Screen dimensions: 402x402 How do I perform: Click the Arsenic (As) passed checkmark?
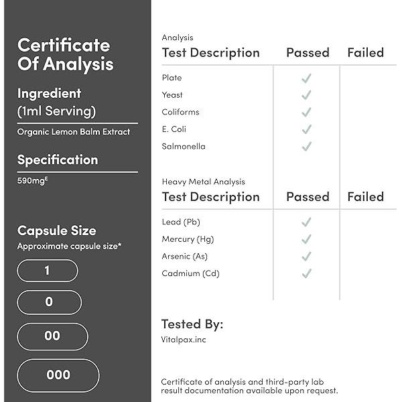click(307, 256)
